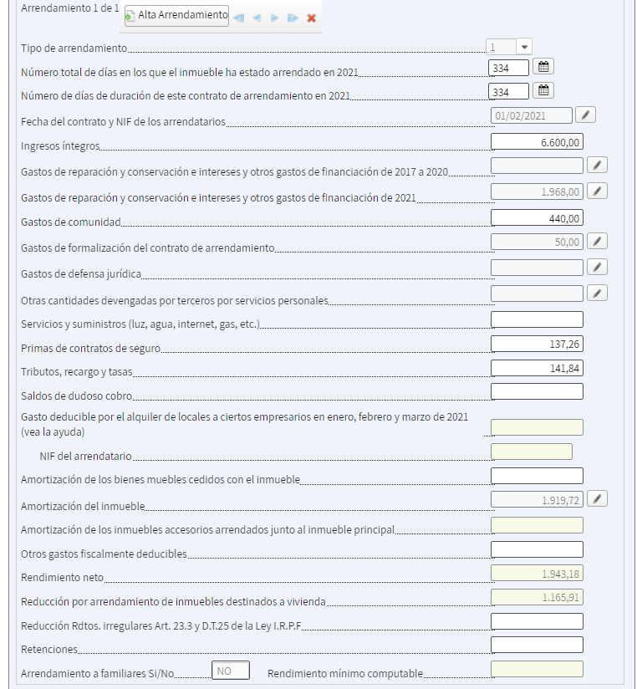
Task: Edit the Amortización del inmueble value
Action: pos(597,499)
